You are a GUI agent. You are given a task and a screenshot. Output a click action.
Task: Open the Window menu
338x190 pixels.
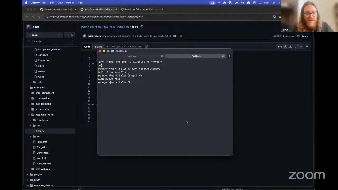[70, 3]
